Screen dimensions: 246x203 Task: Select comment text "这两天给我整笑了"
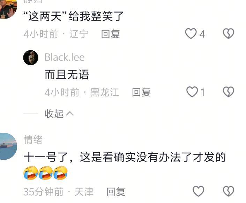tap(73, 16)
